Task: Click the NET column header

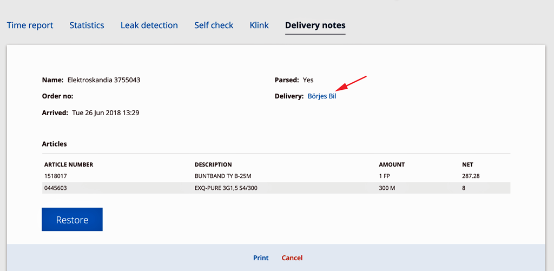Action: tap(467, 164)
